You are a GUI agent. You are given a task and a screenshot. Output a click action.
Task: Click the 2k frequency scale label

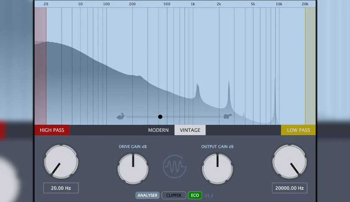(219, 4)
